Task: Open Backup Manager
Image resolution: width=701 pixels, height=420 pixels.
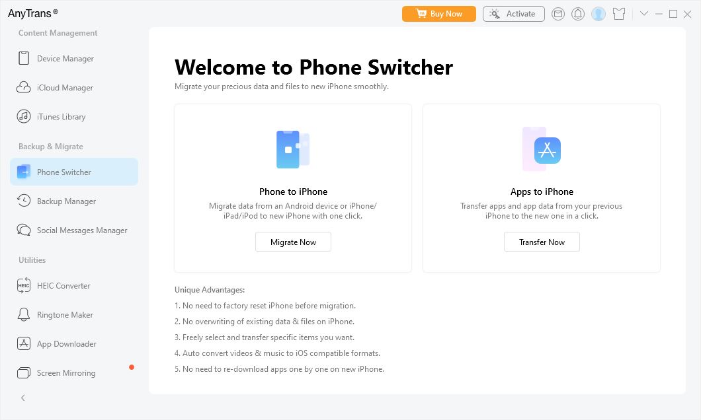Action: pyautogui.click(x=74, y=201)
